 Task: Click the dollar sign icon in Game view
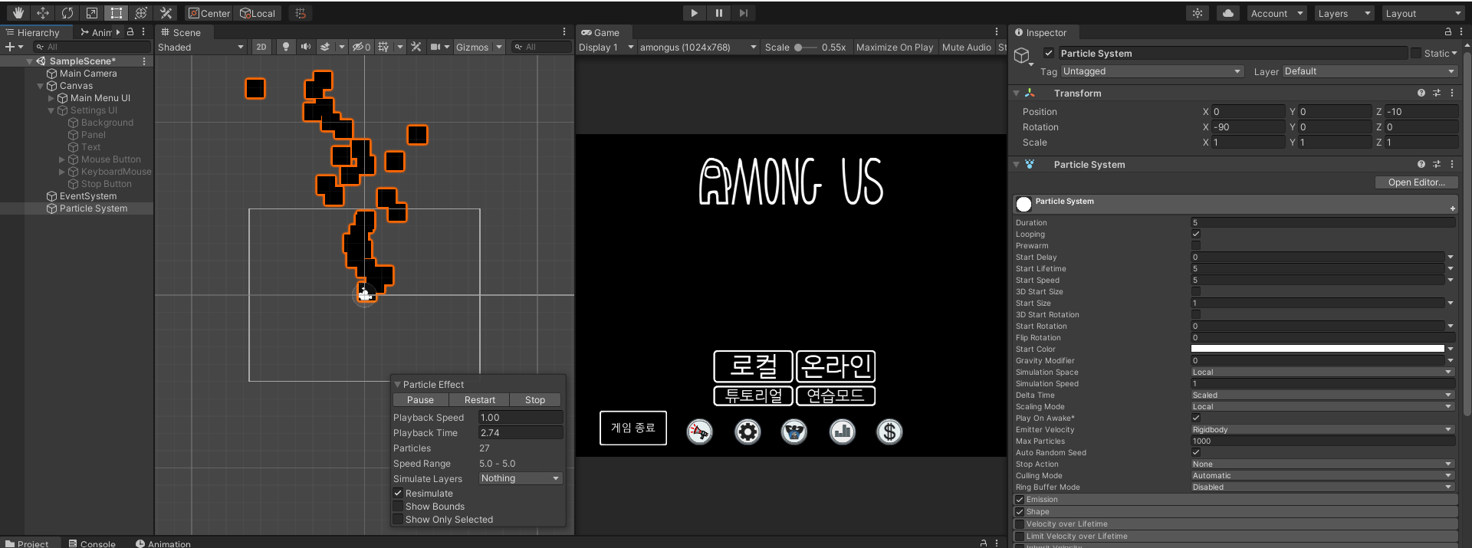point(889,432)
